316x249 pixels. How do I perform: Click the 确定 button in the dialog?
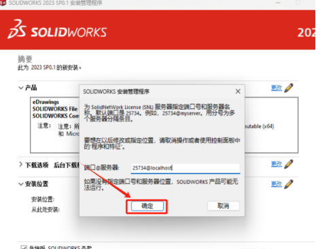[x=147, y=206]
